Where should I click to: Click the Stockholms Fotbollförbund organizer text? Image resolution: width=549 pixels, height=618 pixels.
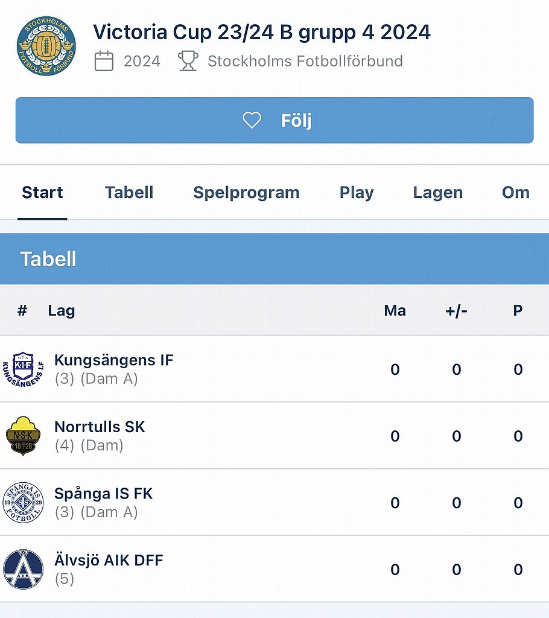tap(305, 61)
